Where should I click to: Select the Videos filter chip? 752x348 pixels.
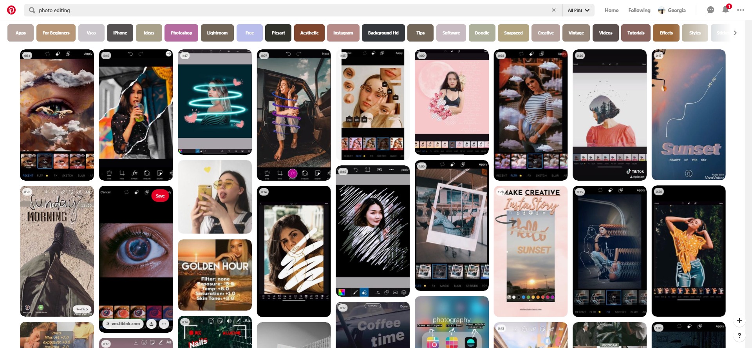606,33
